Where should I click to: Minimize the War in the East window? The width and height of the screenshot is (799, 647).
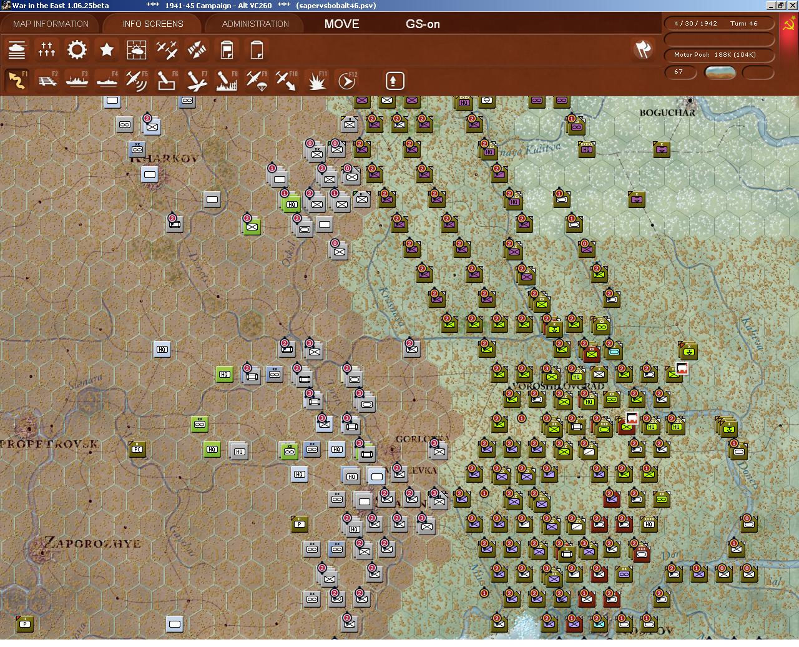tap(771, 5)
